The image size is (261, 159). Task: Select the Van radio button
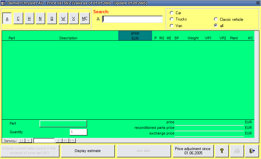point(172,26)
